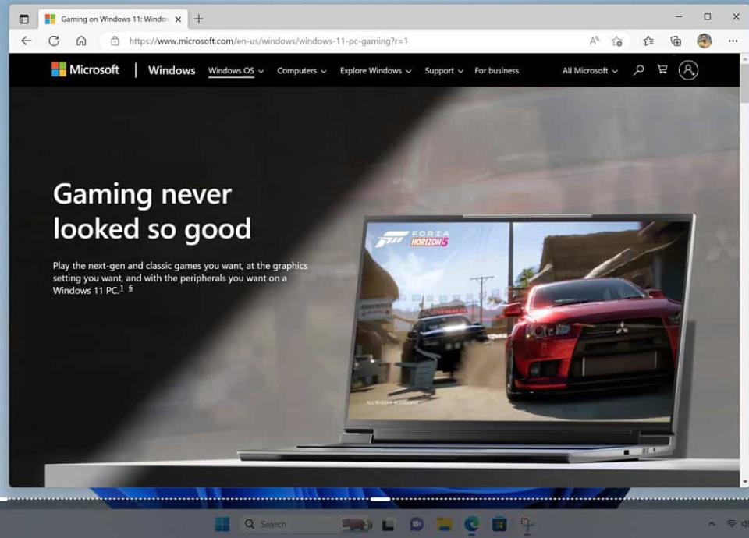The image size is (749, 538).
Task: Open File Explorer from the taskbar
Action: pyautogui.click(x=444, y=524)
